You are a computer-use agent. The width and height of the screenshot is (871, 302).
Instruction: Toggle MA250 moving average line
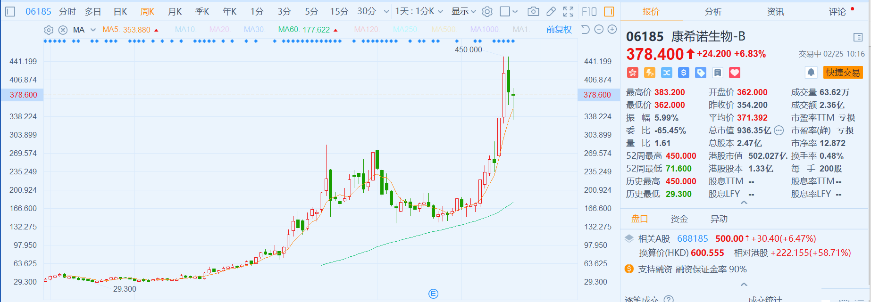406,30
